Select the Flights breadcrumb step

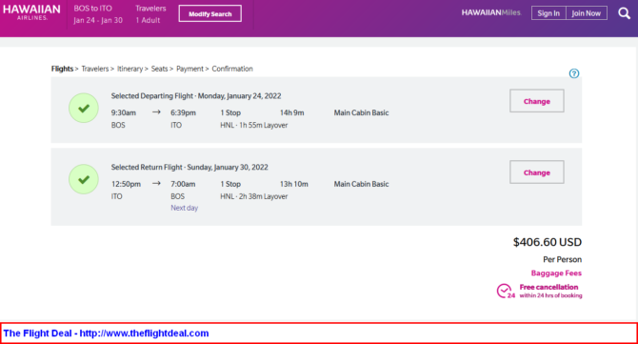point(62,69)
